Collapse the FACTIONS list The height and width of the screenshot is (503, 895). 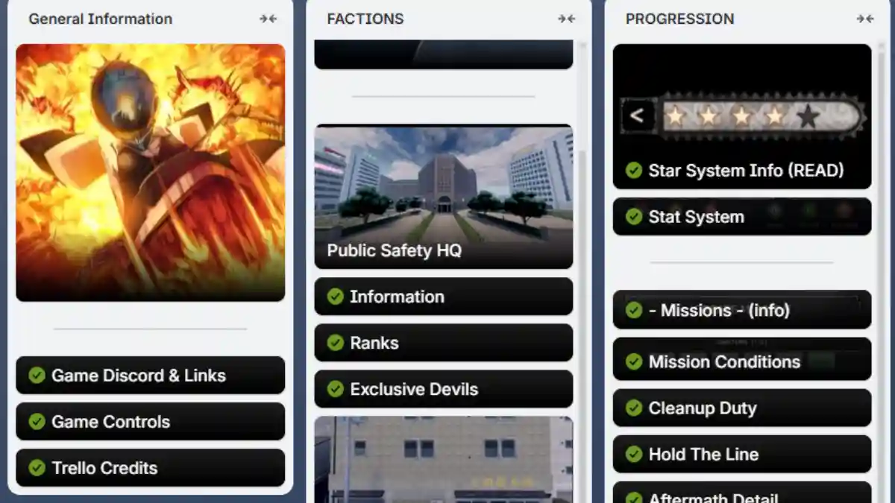coord(567,19)
